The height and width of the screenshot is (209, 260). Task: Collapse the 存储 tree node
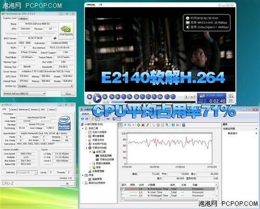pos(83,175)
